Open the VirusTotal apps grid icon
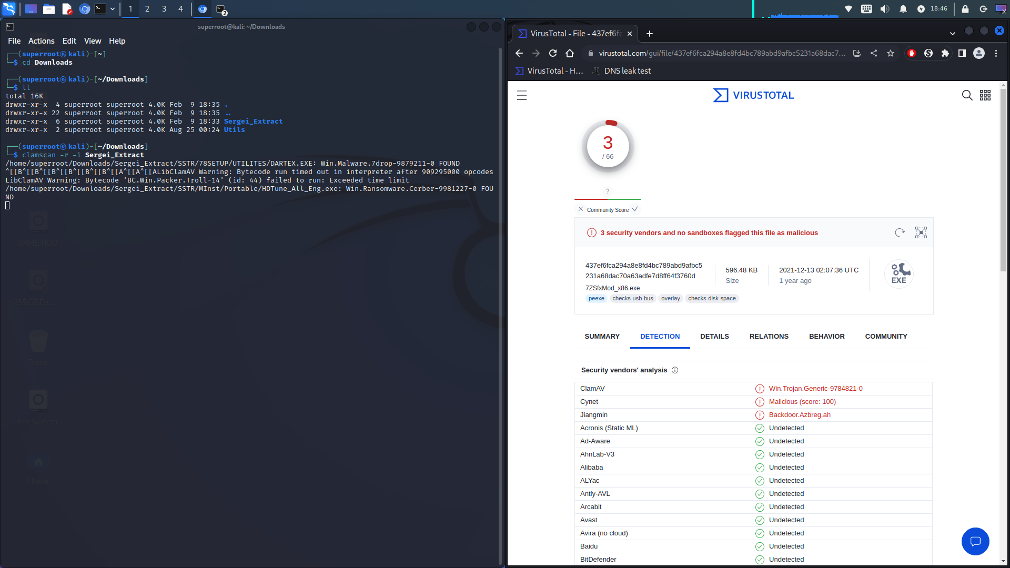Screen dimensions: 1010x568 point(985,95)
